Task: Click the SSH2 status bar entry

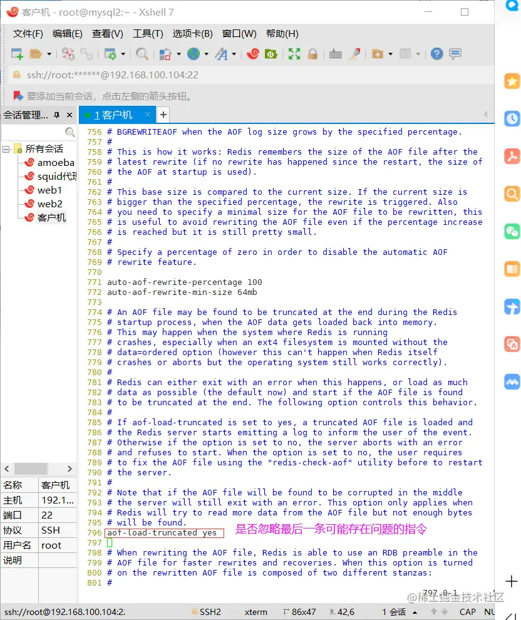Action: click(206, 612)
